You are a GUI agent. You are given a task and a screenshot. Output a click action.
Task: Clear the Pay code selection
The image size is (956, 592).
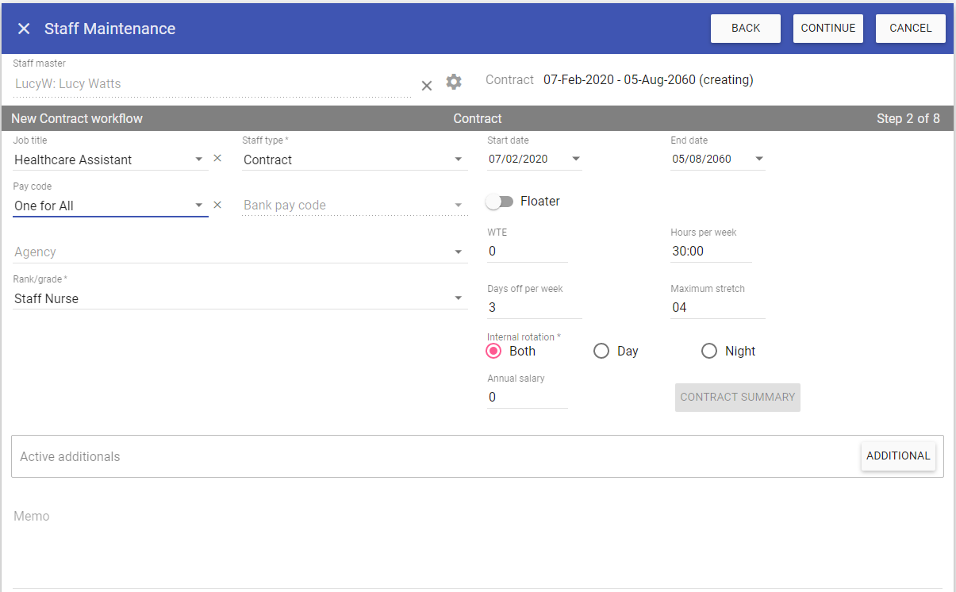[217, 205]
